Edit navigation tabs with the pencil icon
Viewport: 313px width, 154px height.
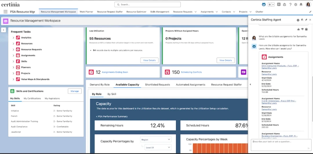pos(310,12)
